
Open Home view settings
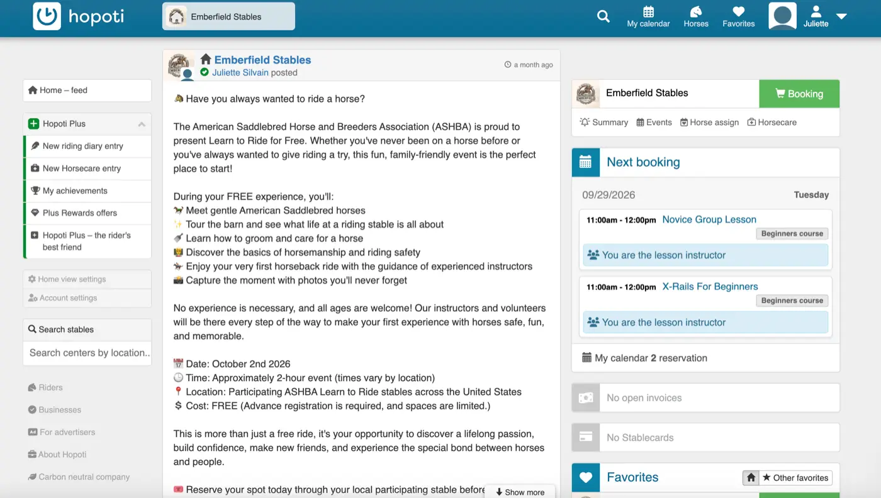pyautogui.click(x=87, y=279)
